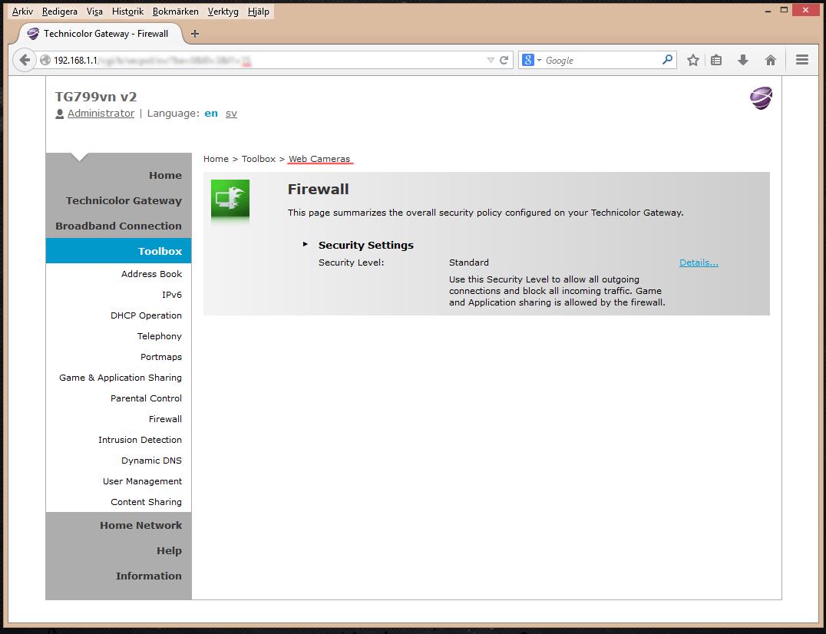Open the Details... link for Security Level
Screen dimensions: 826x634
coord(699,263)
